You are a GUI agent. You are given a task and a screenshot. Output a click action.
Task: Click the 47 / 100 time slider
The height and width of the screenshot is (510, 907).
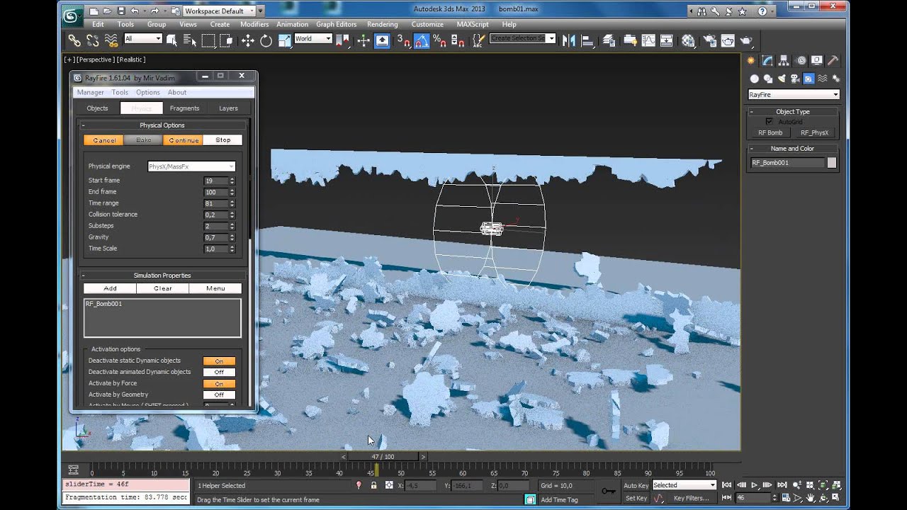pos(383,457)
